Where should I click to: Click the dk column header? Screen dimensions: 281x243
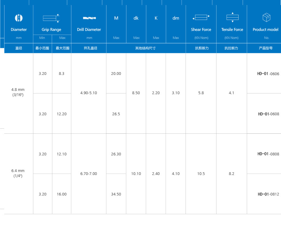[136, 18]
